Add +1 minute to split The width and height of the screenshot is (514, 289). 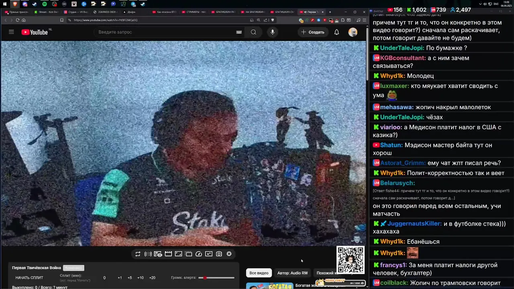[x=120, y=278]
